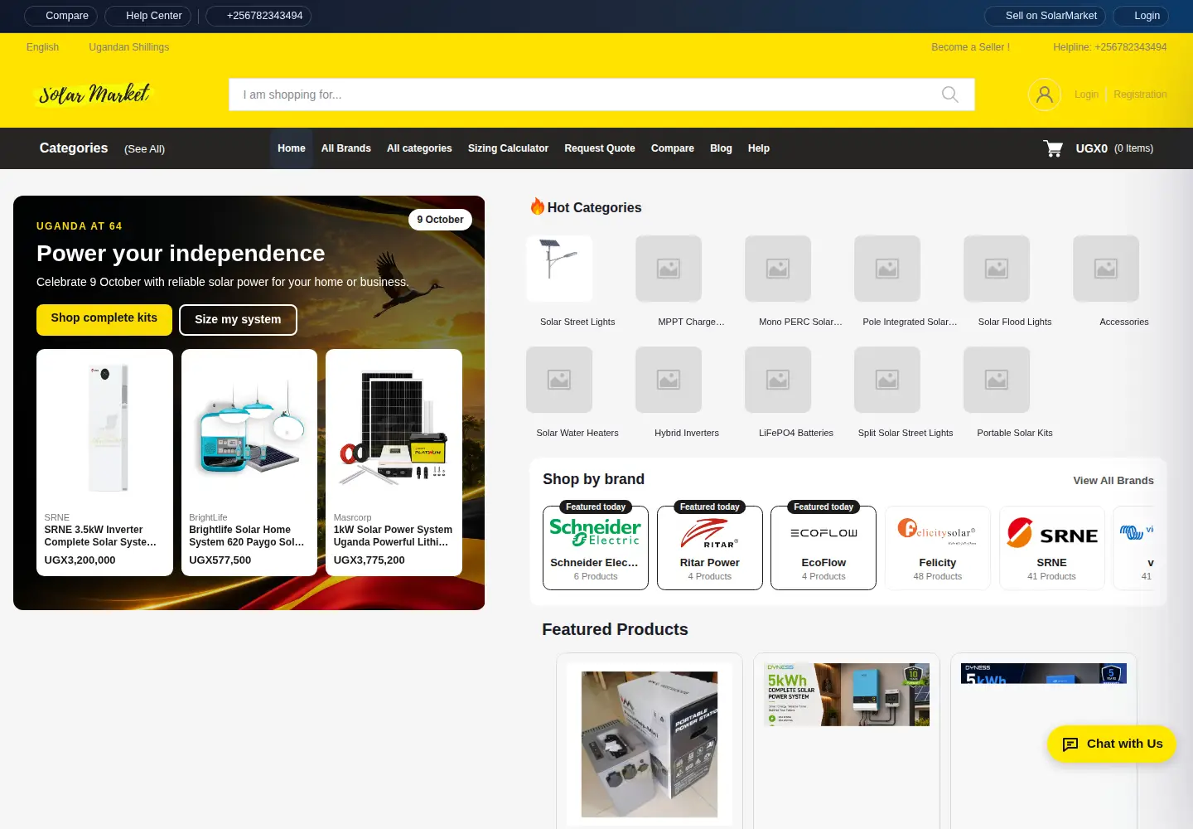The image size is (1193, 829).
Task: Open the 1kW Solar Power System card
Action: pyautogui.click(x=394, y=463)
